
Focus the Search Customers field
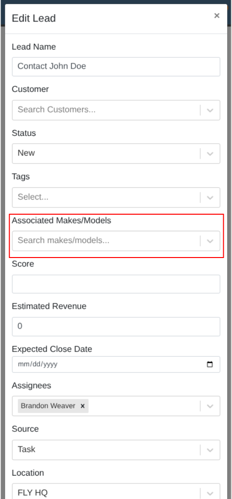(x=107, y=110)
